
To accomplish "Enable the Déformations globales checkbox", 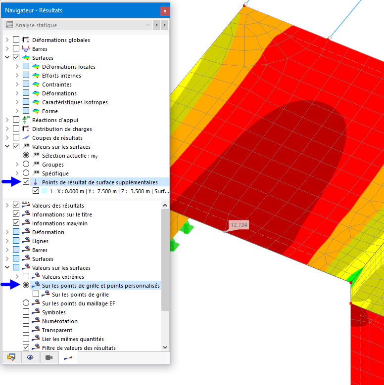I will click(16, 39).
